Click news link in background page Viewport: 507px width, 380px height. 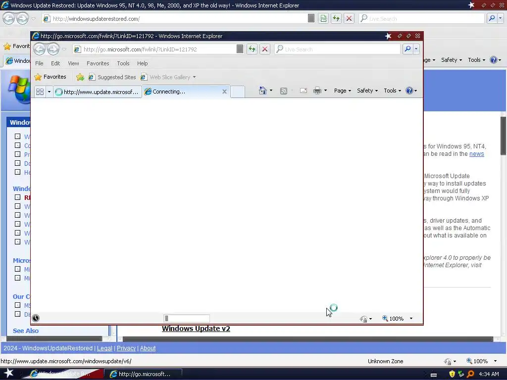click(x=477, y=154)
